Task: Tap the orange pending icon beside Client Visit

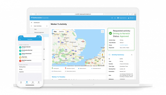Action: coord(20,57)
